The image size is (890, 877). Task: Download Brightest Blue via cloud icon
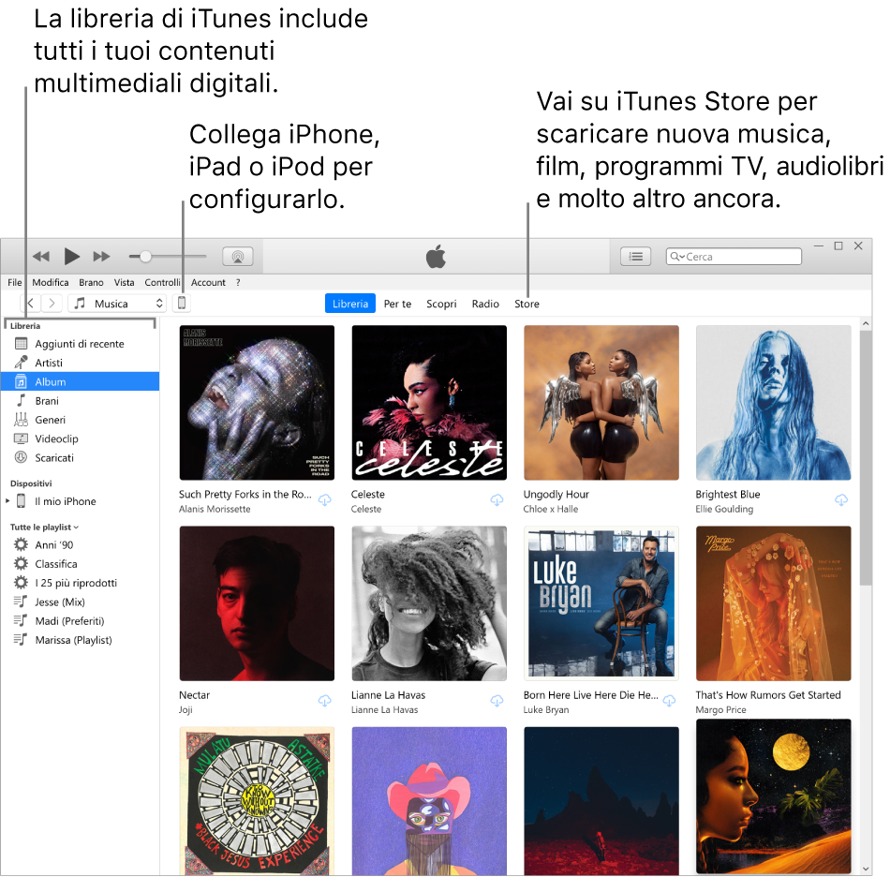[x=841, y=500]
